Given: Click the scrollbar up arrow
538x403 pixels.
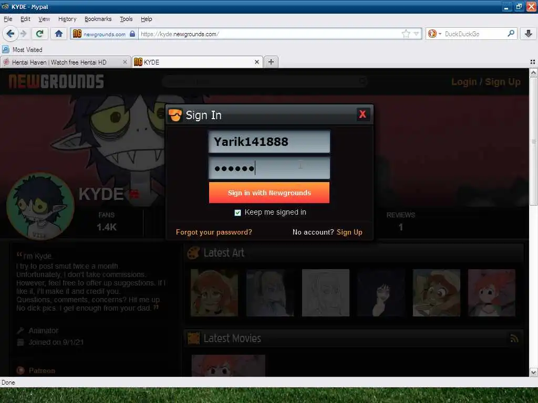Looking at the screenshot, I should 533,72.
